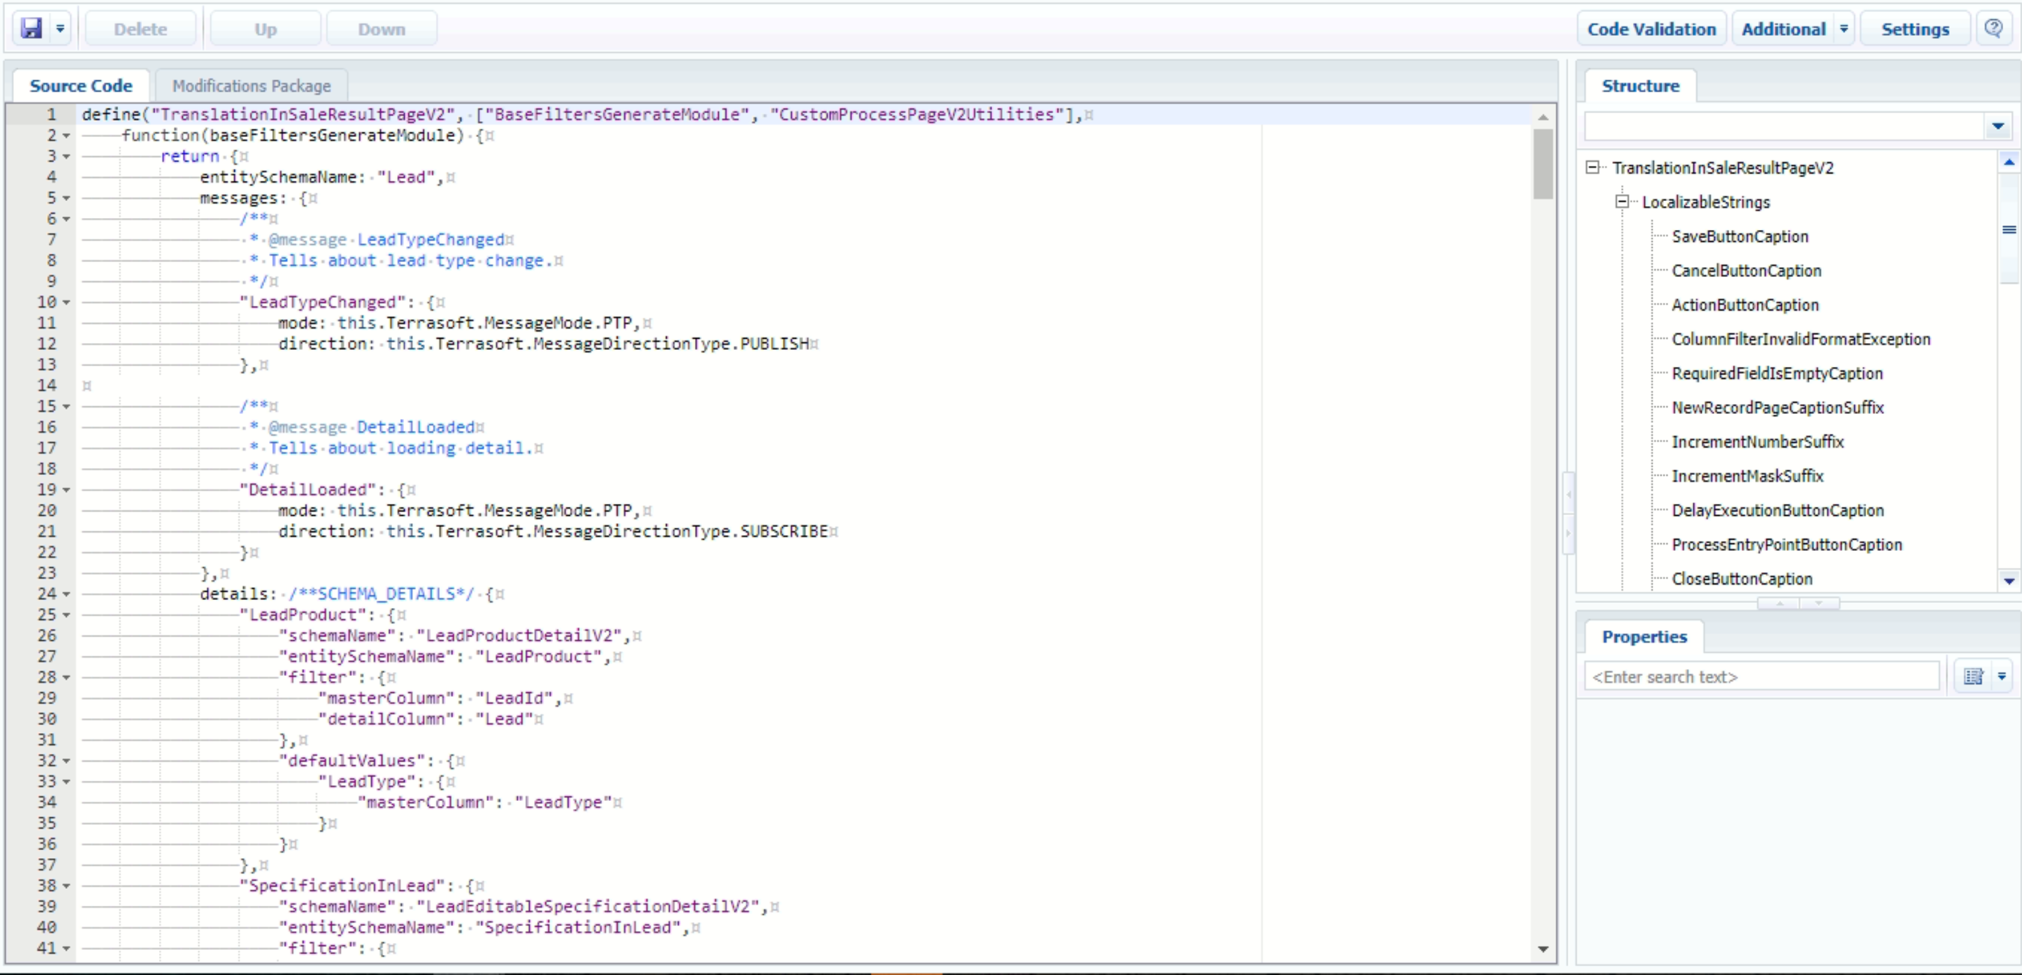
Task: Open the Save options dropdown arrow
Action: pyautogui.click(x=60, y=28)
